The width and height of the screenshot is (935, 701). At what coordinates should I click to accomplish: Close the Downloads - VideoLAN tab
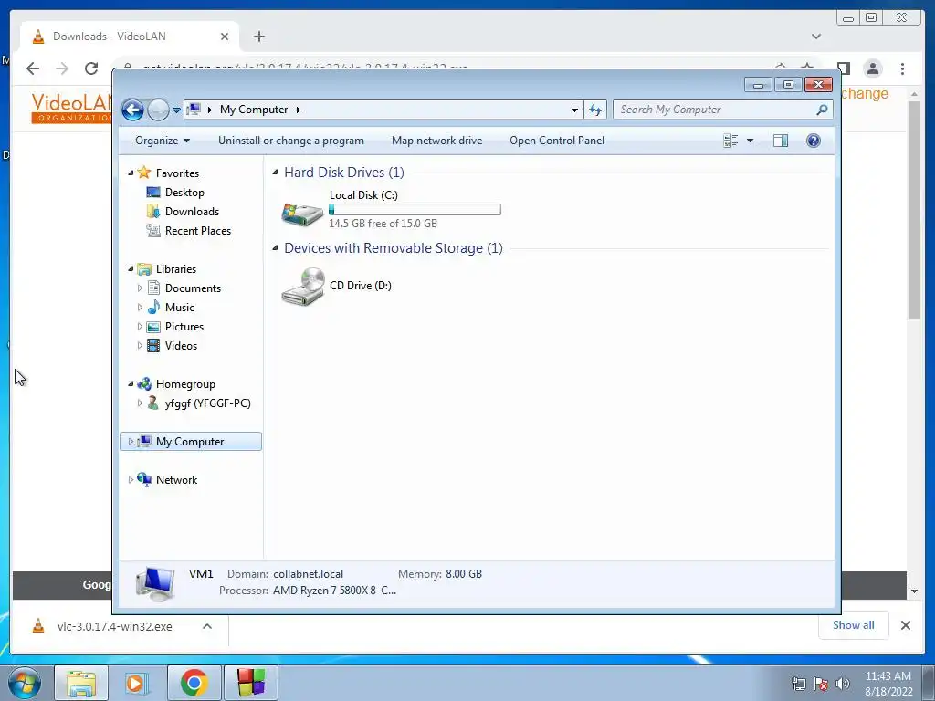225,37
